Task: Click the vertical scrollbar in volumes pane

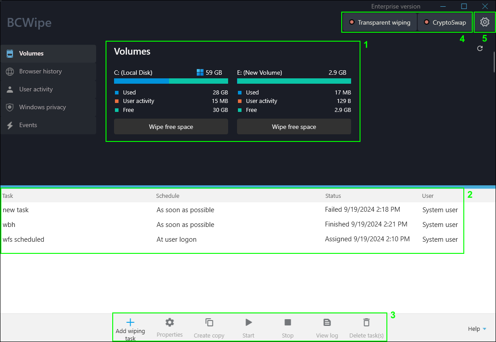Action: [494, 62]
